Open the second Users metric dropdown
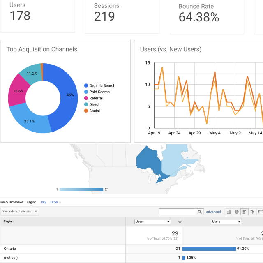This screenshot has width=263, height=263. coord(226,221)
